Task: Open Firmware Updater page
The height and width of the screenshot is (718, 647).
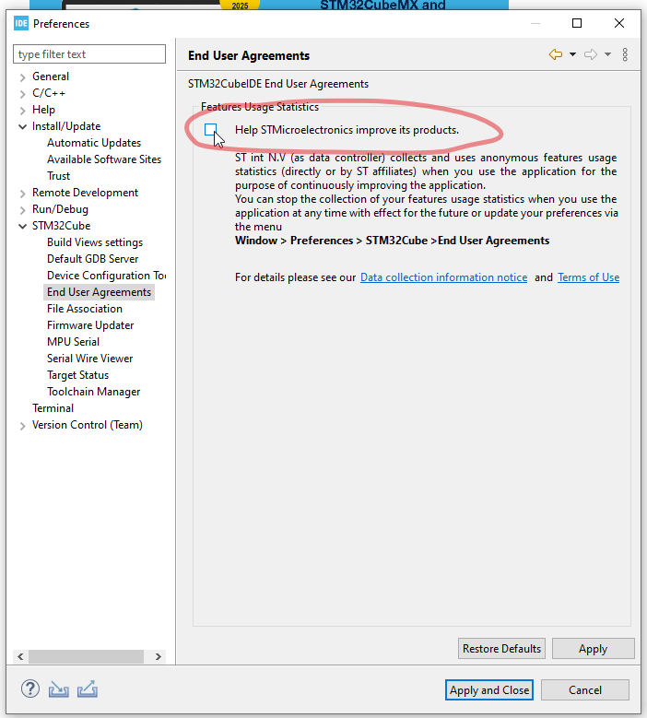Action: [90, 325]
